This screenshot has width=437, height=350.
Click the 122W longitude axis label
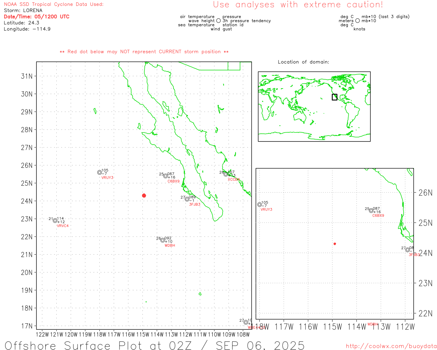(x=42, y=335)
